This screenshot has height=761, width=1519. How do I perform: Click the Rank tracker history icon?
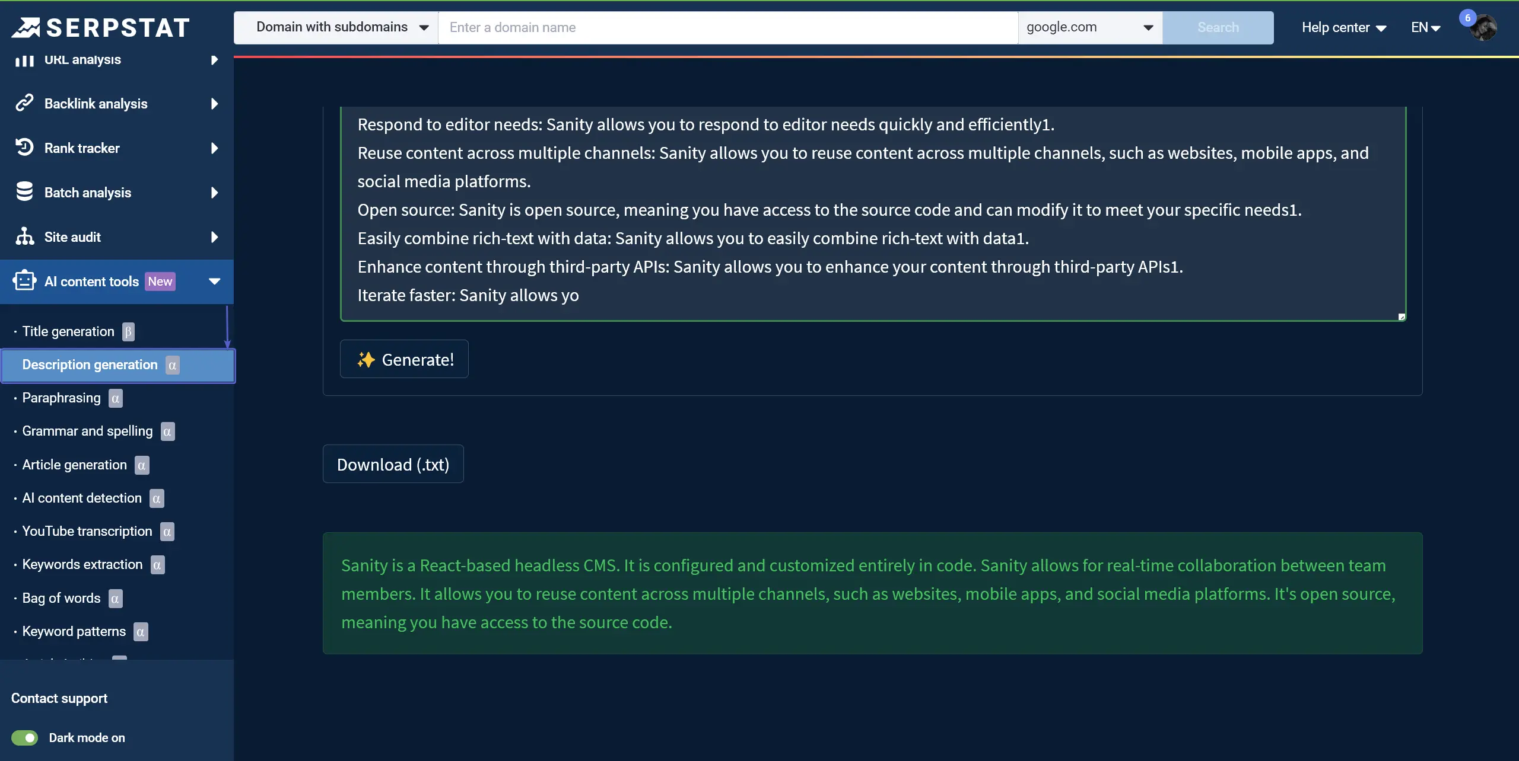(x=24, y=147)
